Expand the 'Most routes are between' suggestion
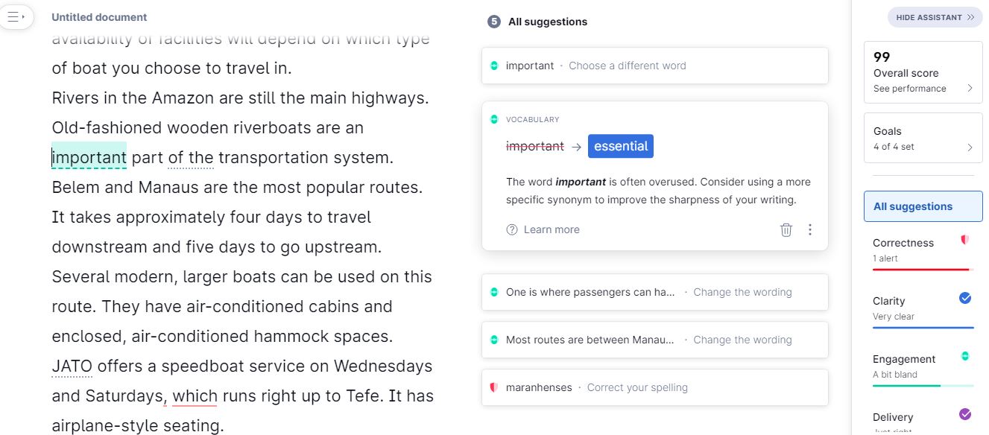This screenshot has width=989, height=435. (655, 340)
